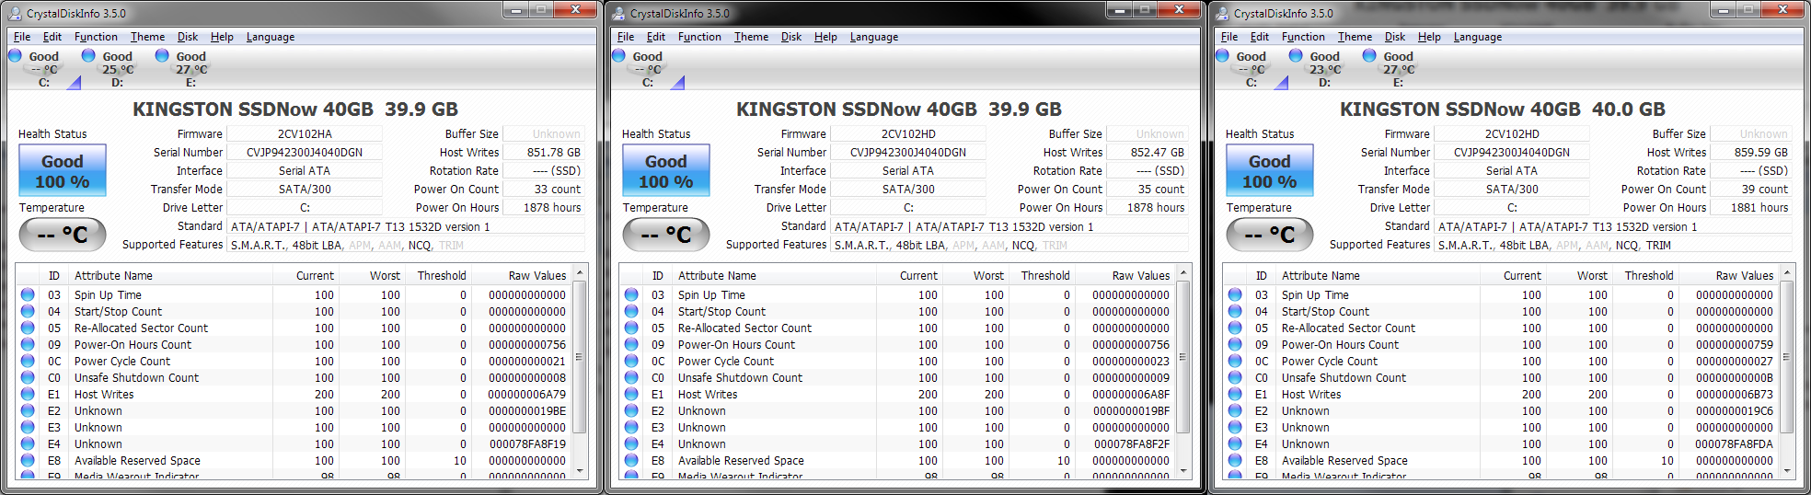Click Power On Hours 1878 hours in middle window

[1148, 208]
